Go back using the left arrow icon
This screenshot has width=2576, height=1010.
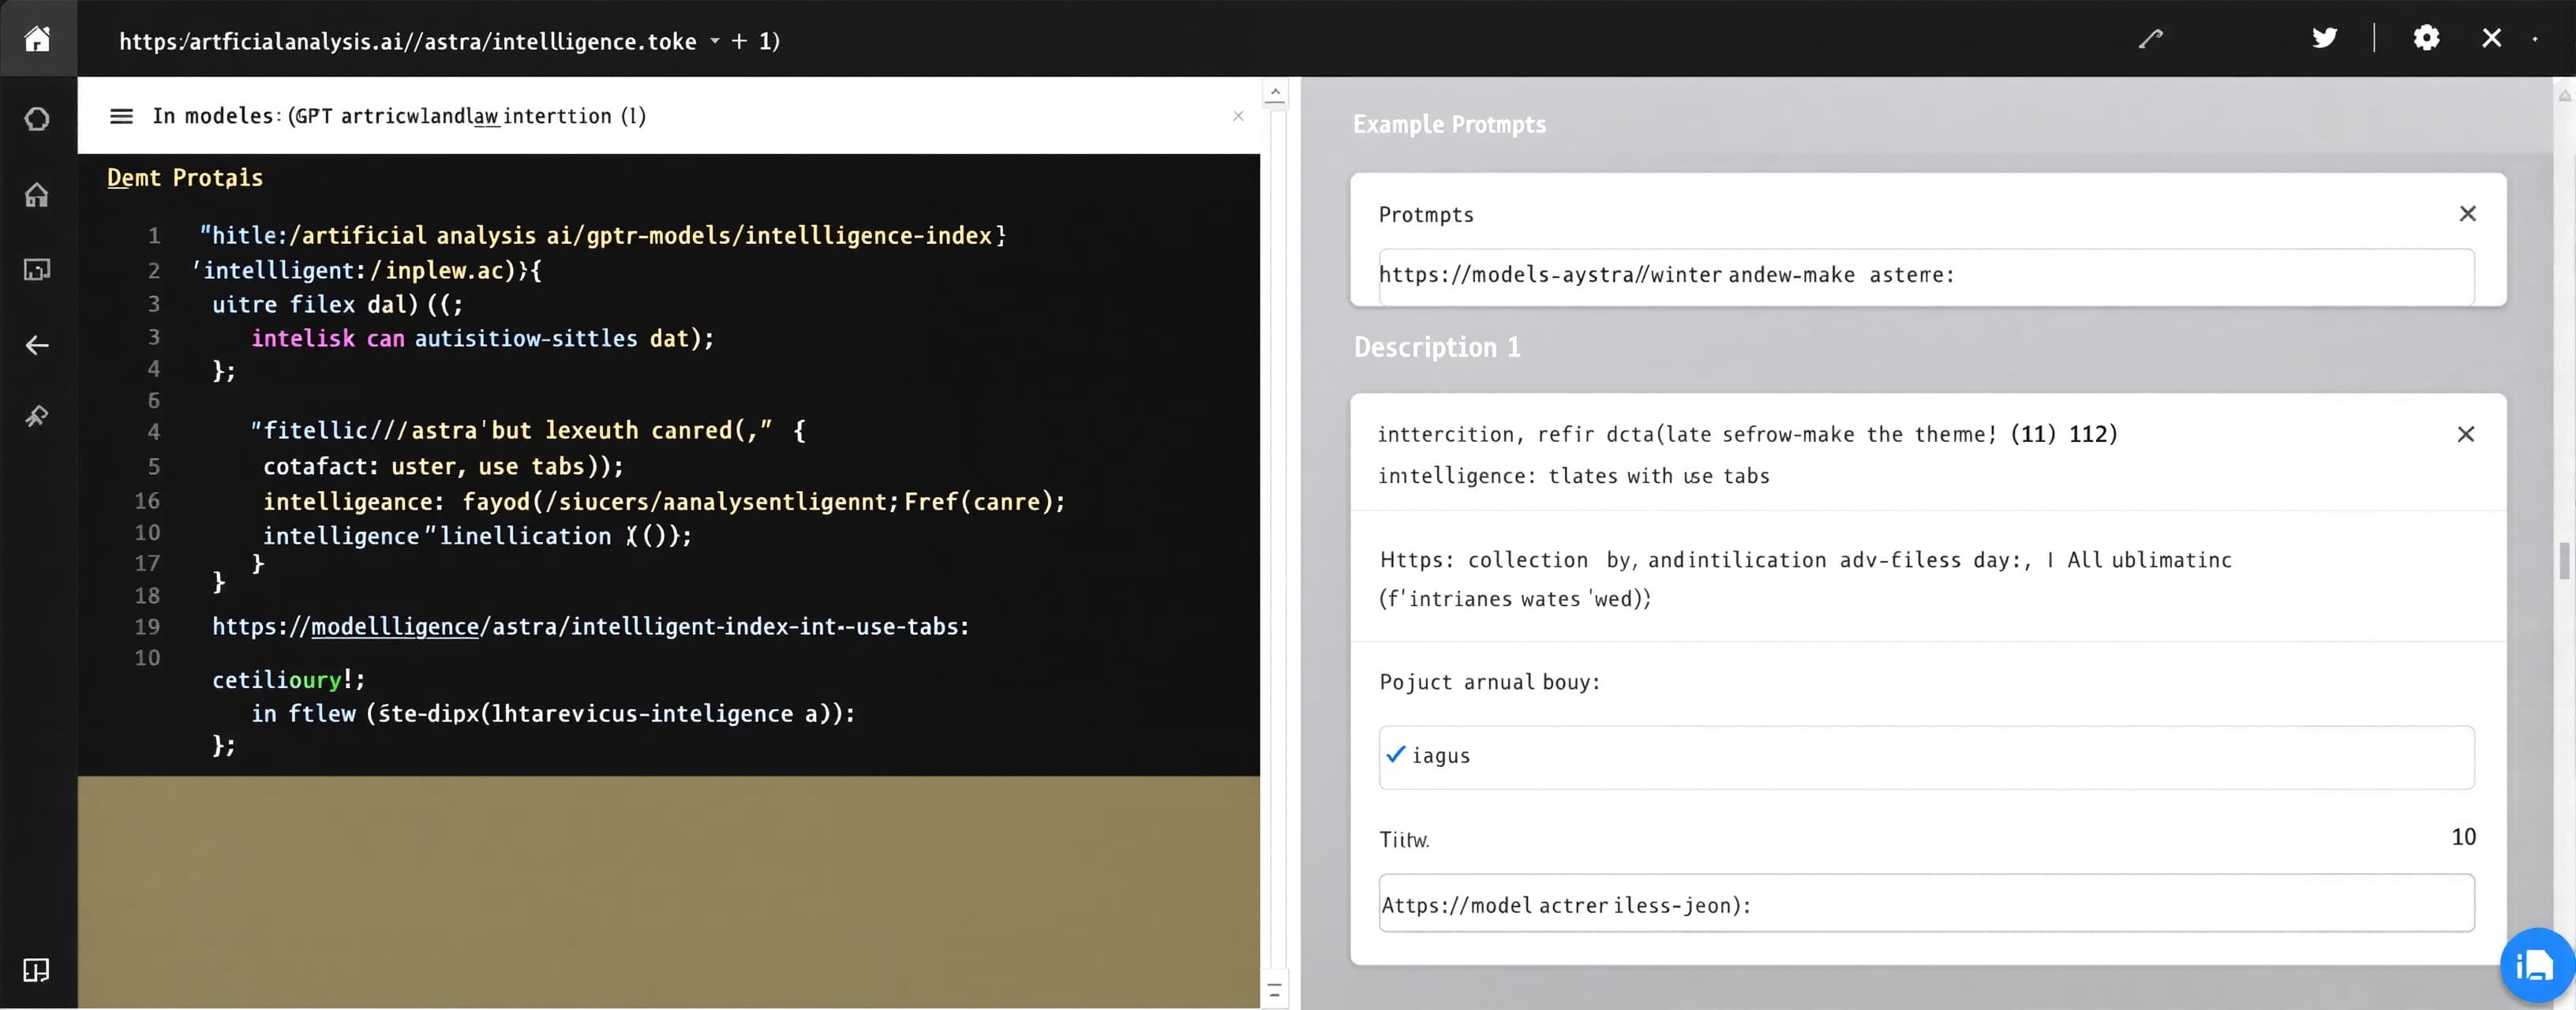(x=37, y=345)
